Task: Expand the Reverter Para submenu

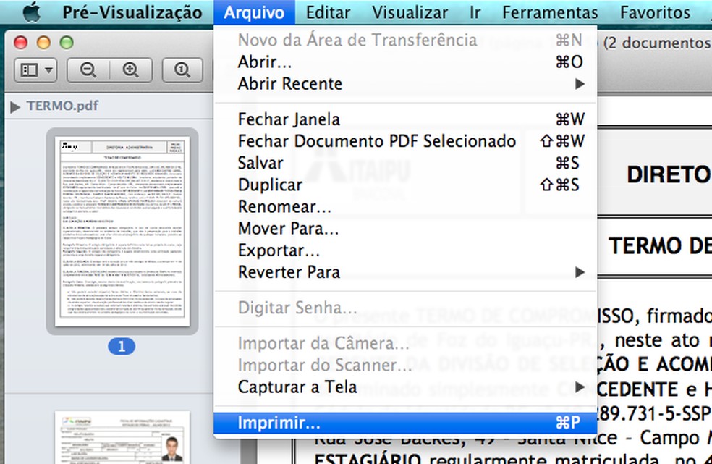Action: (405, 271)
